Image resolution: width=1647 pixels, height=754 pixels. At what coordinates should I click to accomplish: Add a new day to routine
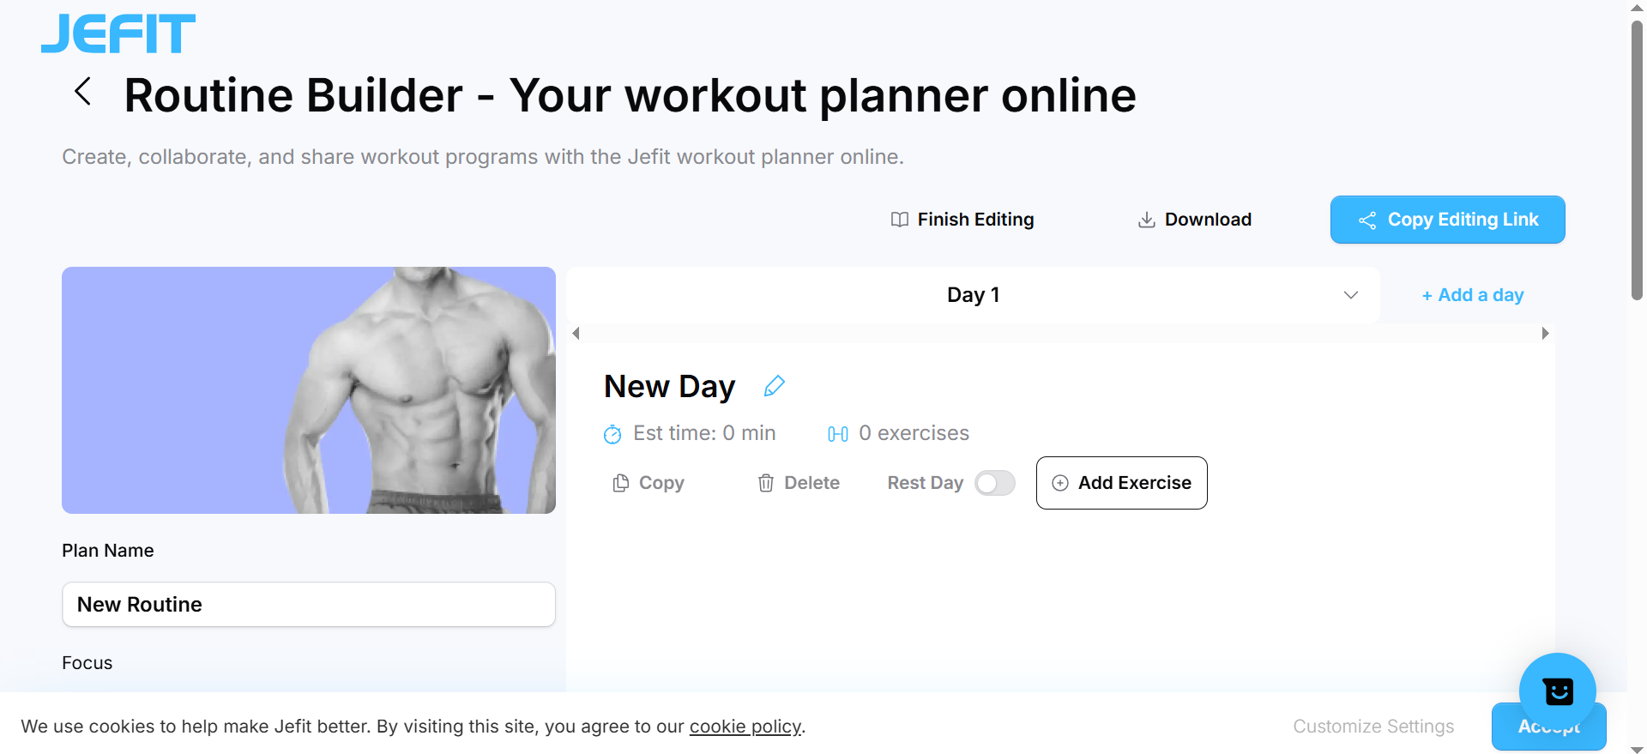pos(1472,295)
